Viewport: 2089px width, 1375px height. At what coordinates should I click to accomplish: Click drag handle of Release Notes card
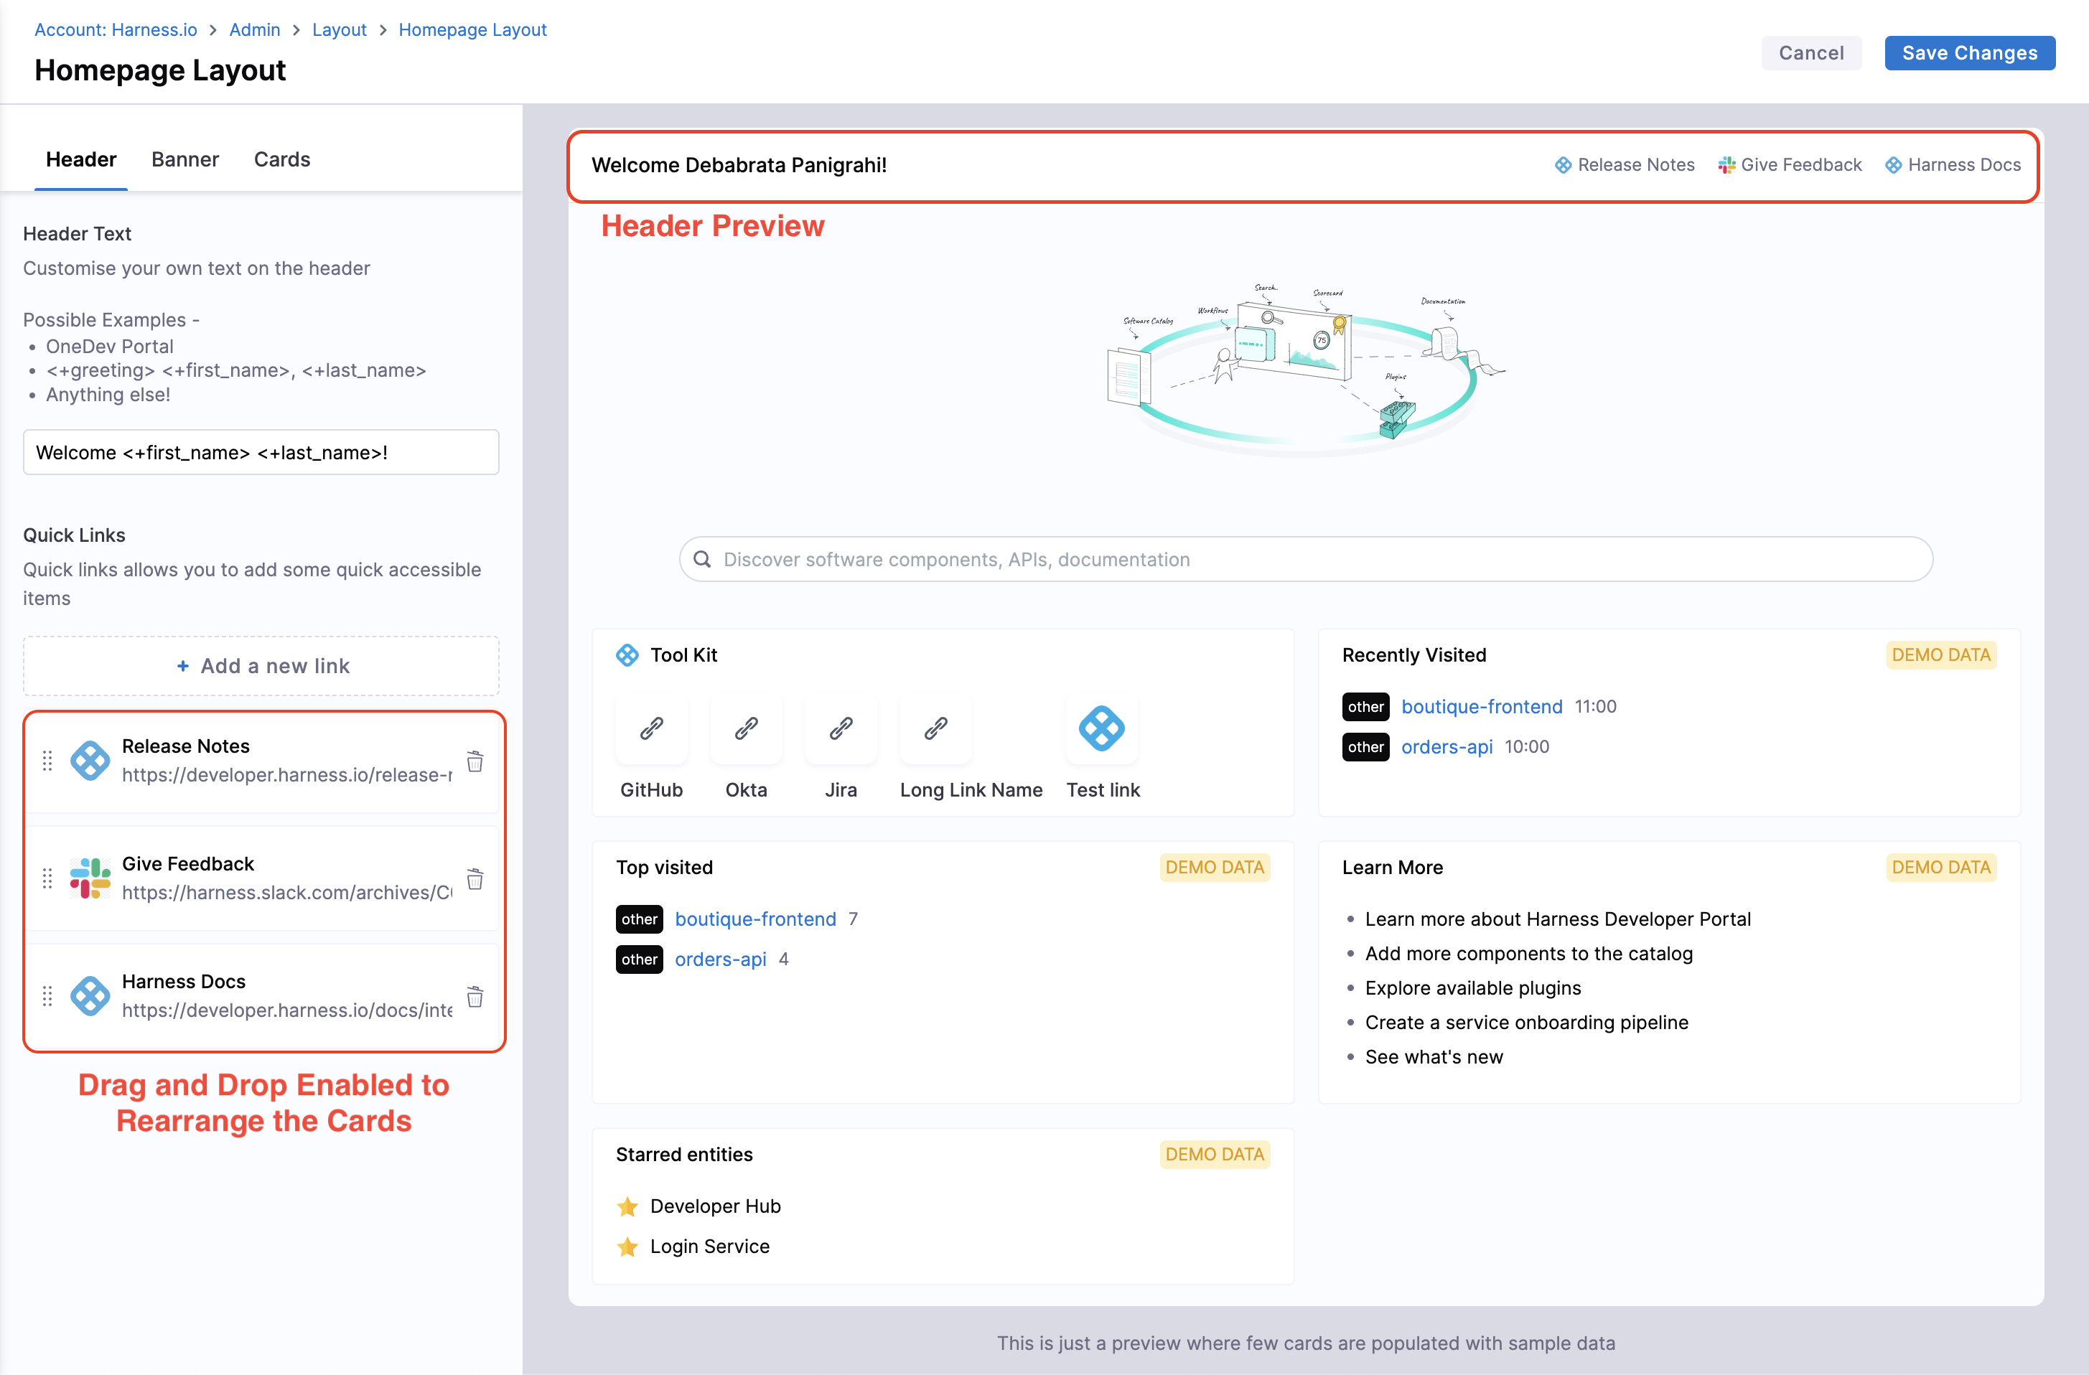[47, 761]
